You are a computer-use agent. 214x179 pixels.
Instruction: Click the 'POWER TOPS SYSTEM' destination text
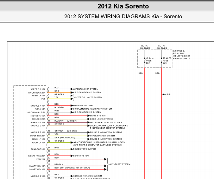click(84, 149)
